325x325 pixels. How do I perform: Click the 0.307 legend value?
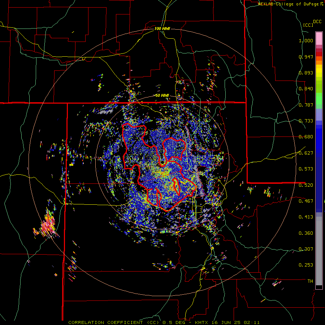pyautogui.click(x=306, y=249)
